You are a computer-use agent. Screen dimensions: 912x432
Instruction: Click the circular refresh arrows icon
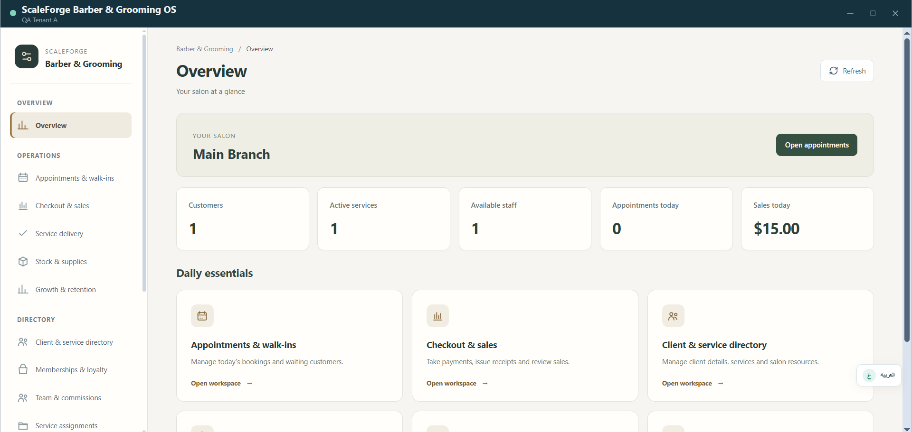[834, 71]
